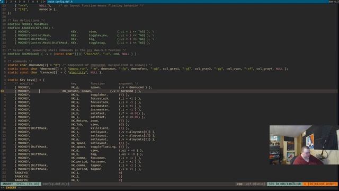Switch to dwm tag 2
The height and width of the screenshot is (191, 339).
(x=6, y=2)
